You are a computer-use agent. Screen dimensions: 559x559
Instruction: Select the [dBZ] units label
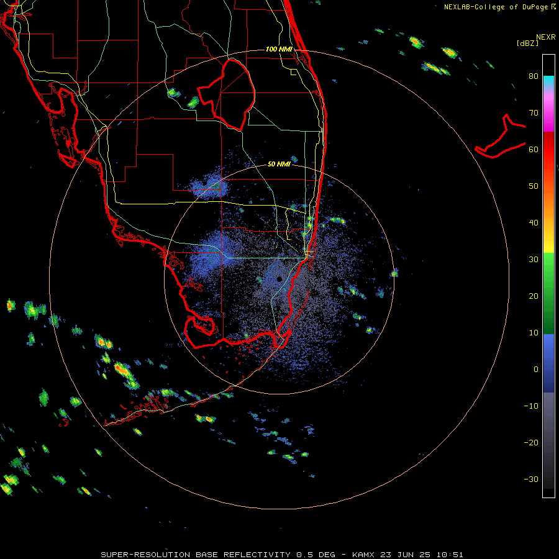tap(527, 43)
